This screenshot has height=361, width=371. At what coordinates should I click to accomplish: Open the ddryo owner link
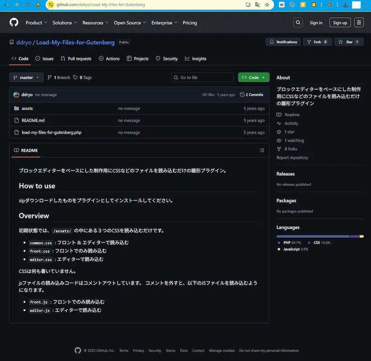pyautogui.click(x=24, y=42)
